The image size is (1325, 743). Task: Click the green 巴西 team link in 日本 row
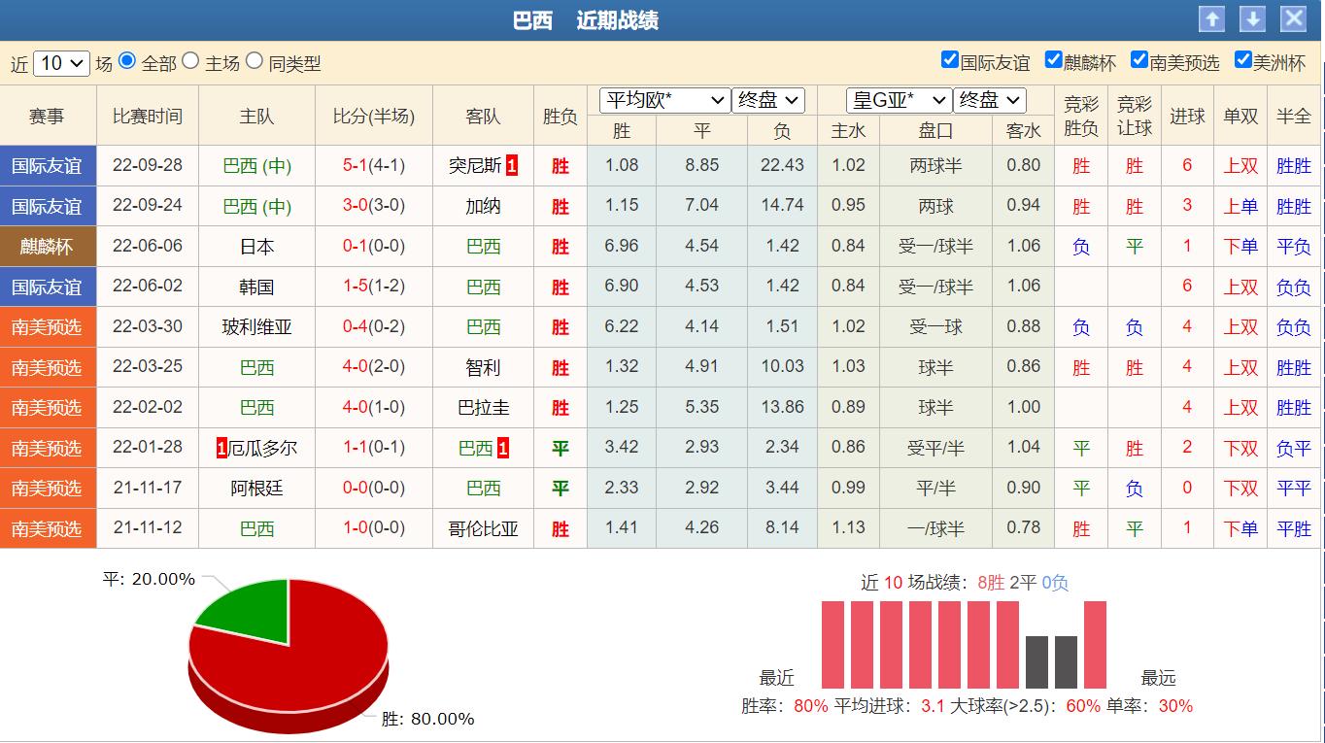[x=483, y=246]
